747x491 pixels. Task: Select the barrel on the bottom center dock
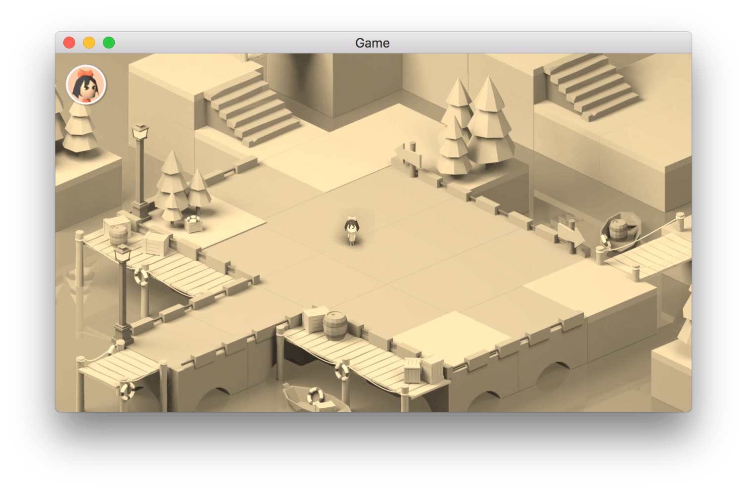point(335,325)
